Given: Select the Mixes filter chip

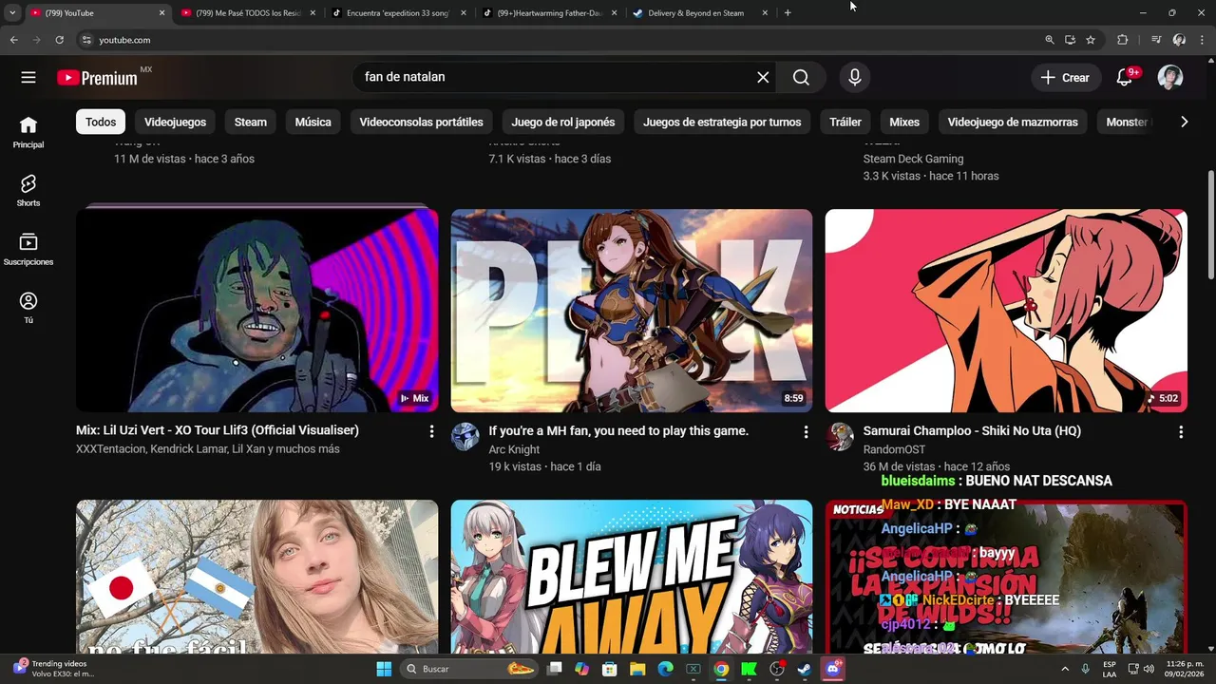Looking at the screenshot, I should [x=904, y=122].
